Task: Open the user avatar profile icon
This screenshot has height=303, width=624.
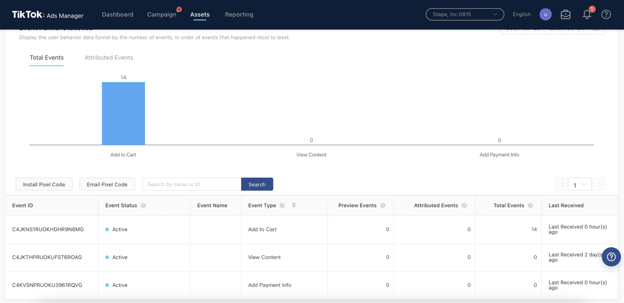Action: pyautogui.click(x=545, y=14)
